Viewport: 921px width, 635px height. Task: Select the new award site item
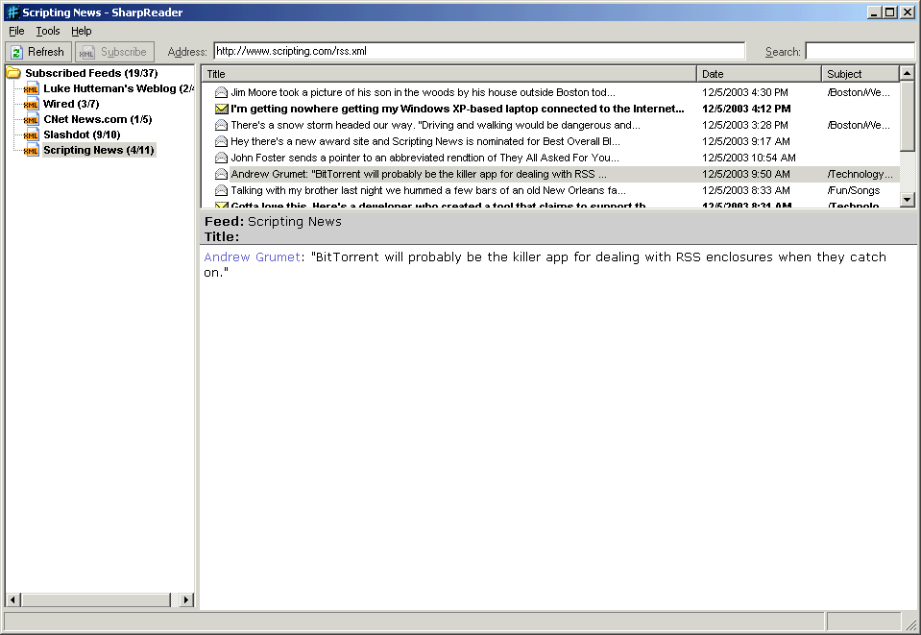click(425, 141)
